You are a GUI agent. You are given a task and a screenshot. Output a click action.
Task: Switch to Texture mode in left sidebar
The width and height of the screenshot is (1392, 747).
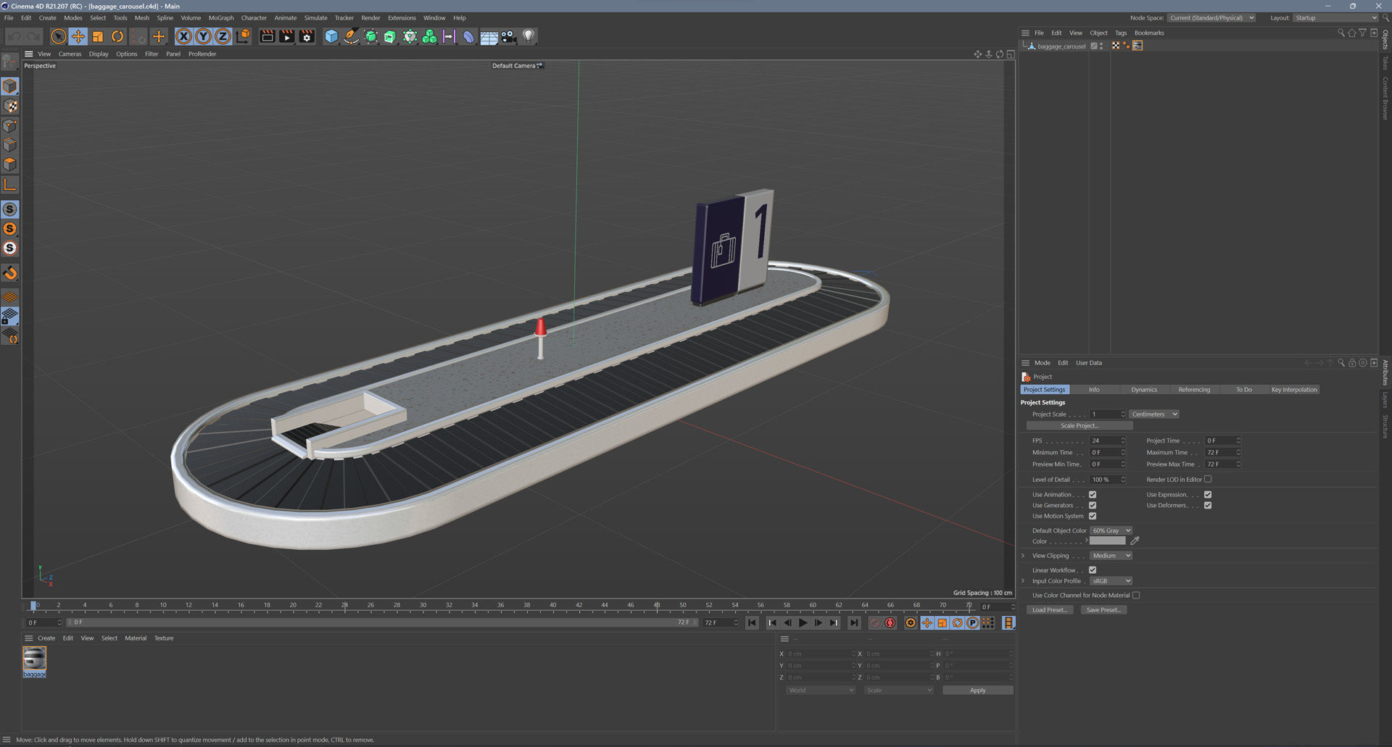pos(10,106)
